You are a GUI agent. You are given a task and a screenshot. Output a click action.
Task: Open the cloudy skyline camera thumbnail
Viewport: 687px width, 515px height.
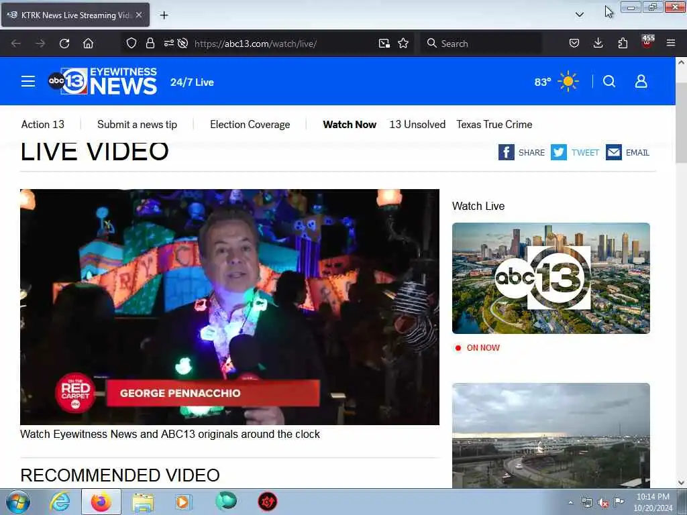(x=551, y=436)
